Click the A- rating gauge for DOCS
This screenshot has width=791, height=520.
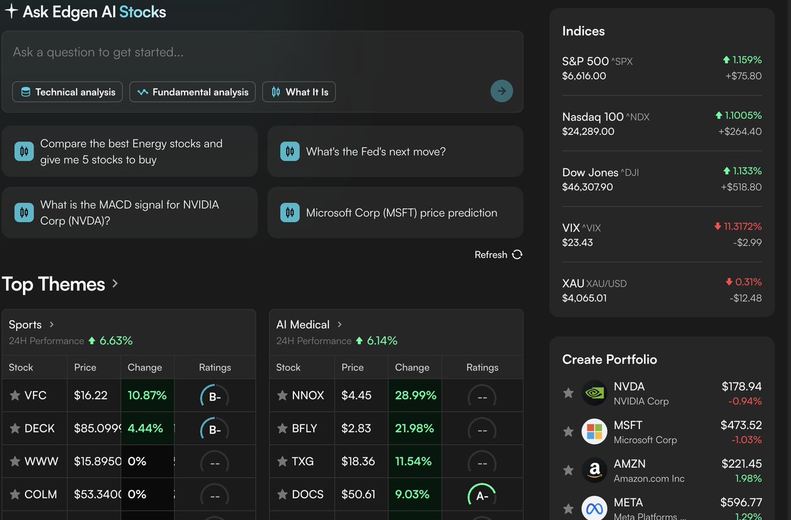point(481,494)
